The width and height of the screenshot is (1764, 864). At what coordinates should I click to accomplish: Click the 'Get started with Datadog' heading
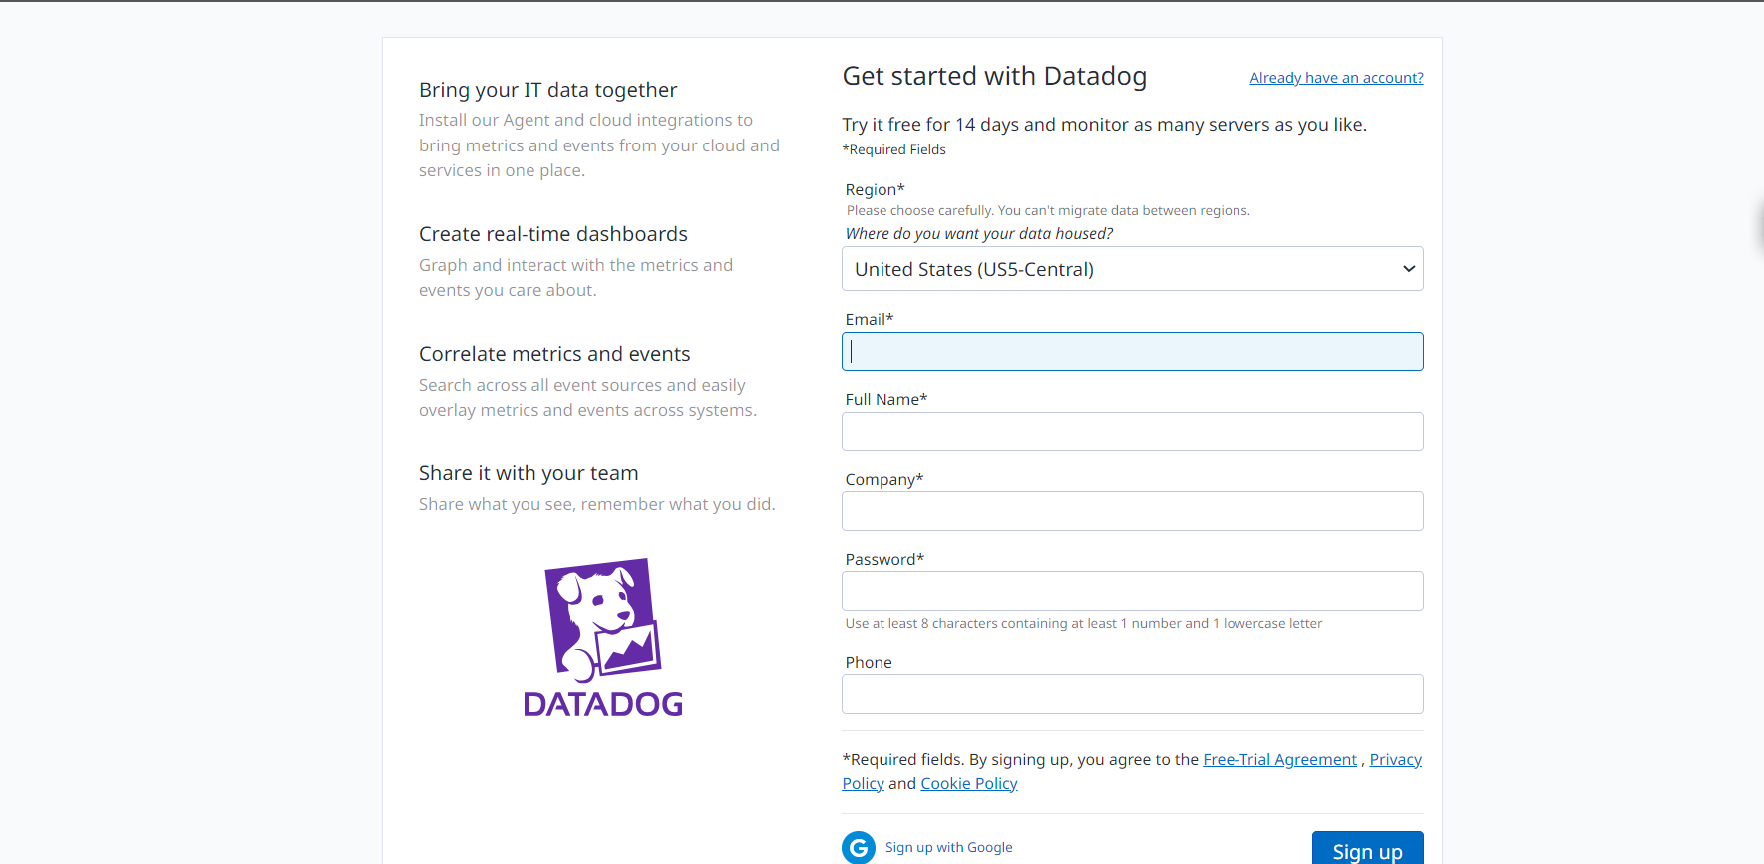pos(994,76)
